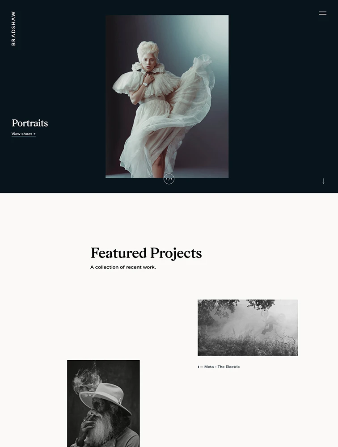The image size is (338, 447).
Task: Open the bearded man with hat portrait
Action: pos(103,403)
